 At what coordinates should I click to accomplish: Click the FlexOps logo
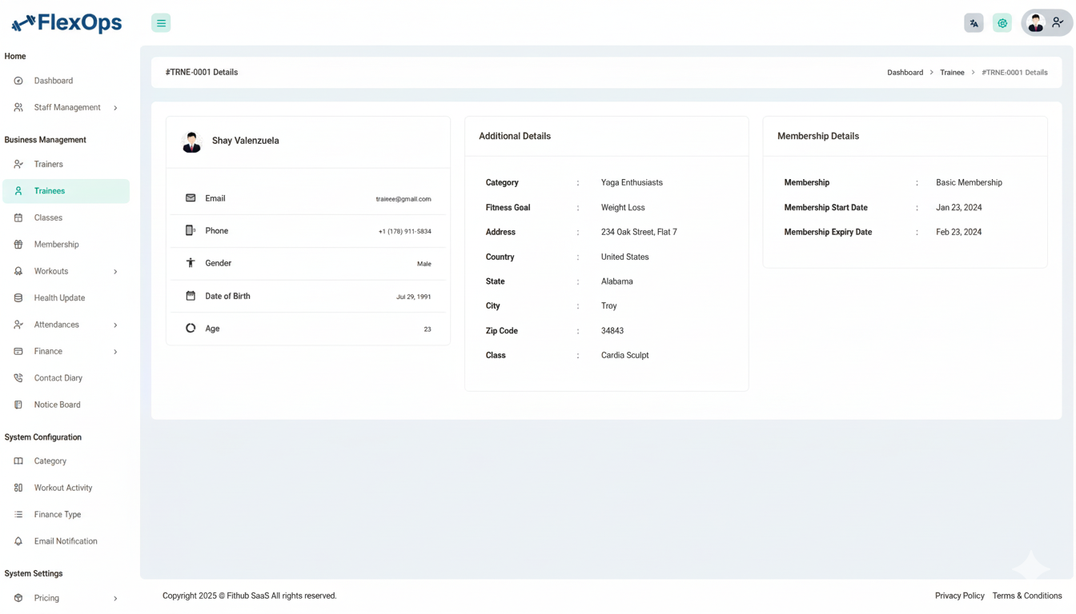point(67,23)
